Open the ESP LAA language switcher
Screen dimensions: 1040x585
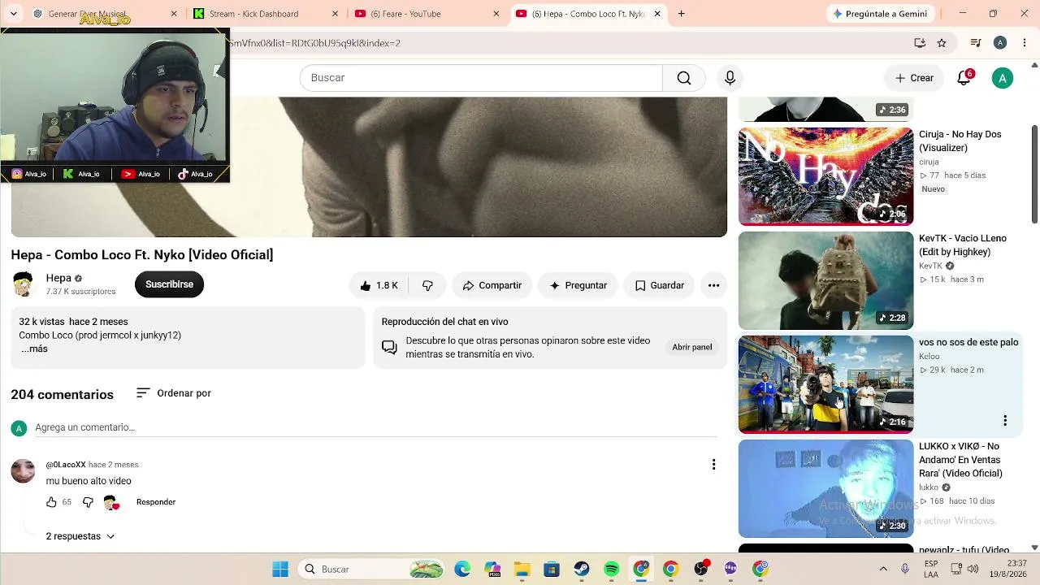[x=931, y=569]
